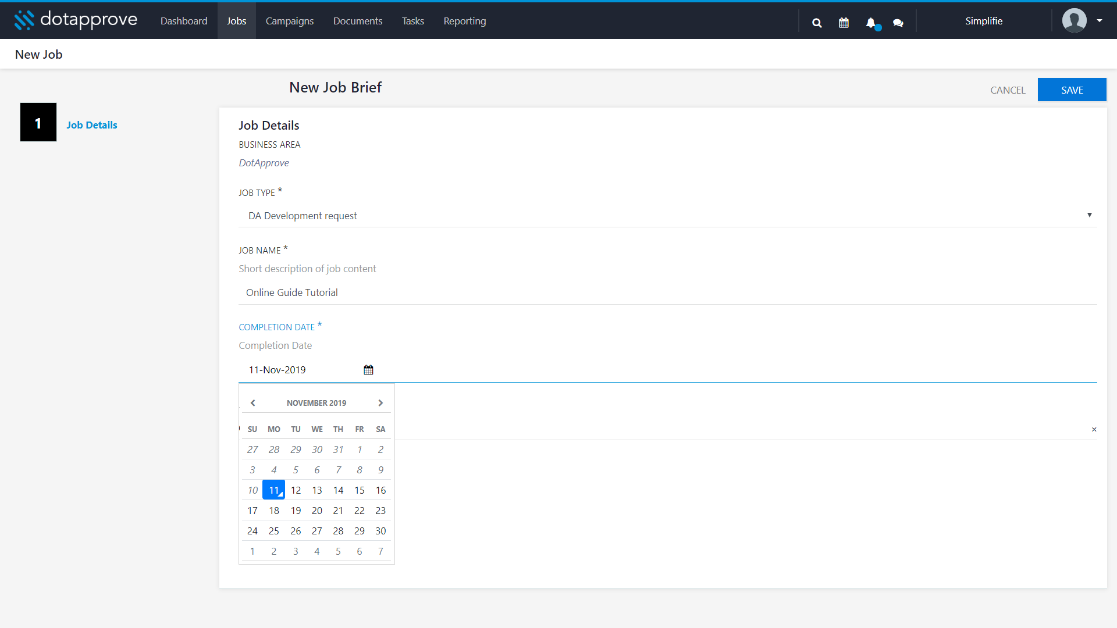Select November 29 in calendar
1117x628 pixels.
[x=360, y=531]
